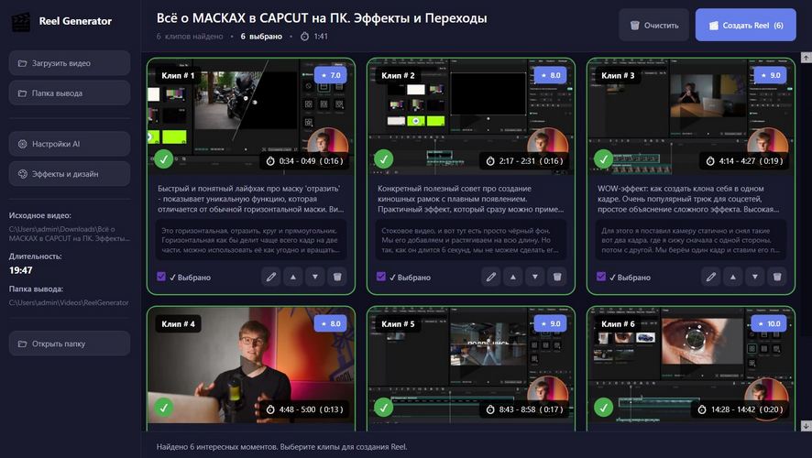Open Эффекты и дизайн panel

(x=70, y=174)
